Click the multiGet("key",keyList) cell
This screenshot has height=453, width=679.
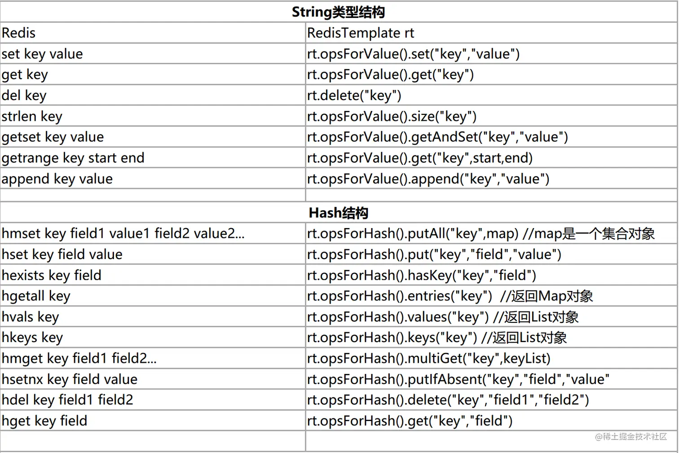point(491,358)
